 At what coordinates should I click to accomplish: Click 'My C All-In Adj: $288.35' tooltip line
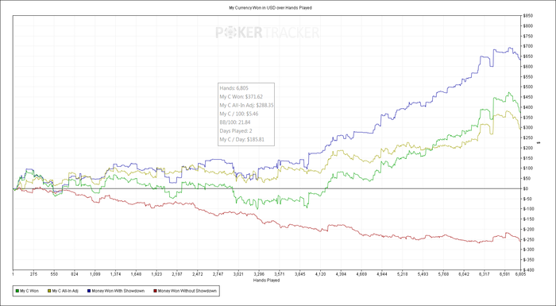[246, 106]
